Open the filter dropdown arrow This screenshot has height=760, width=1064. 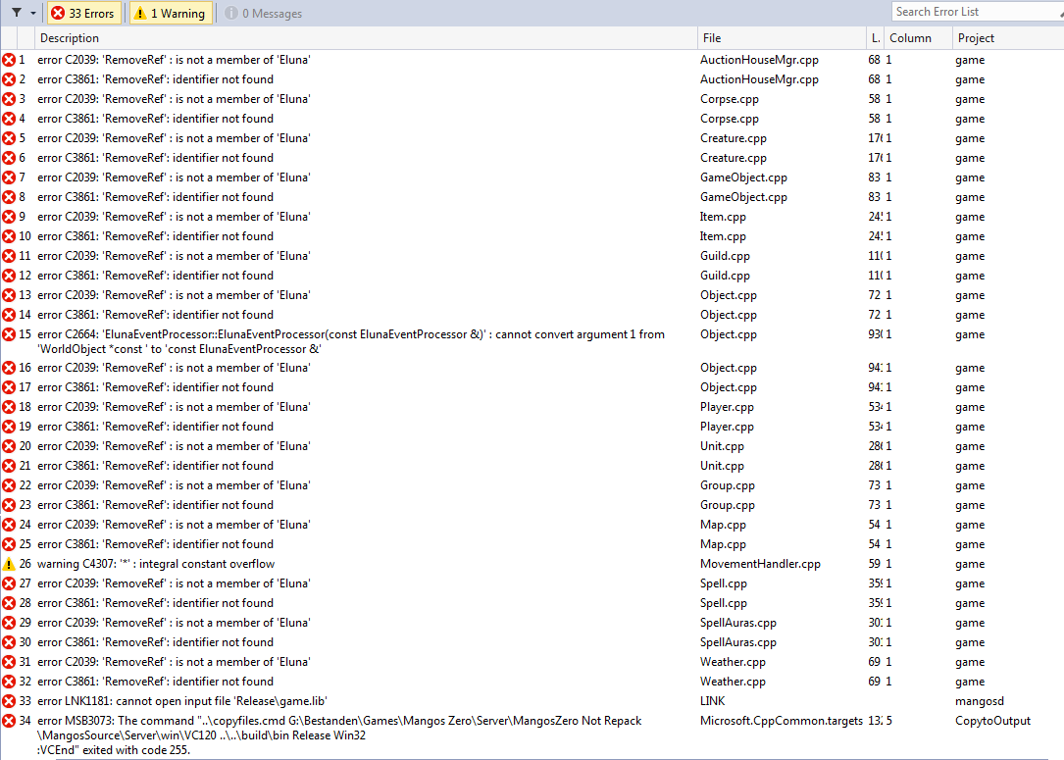coord(33,13)
